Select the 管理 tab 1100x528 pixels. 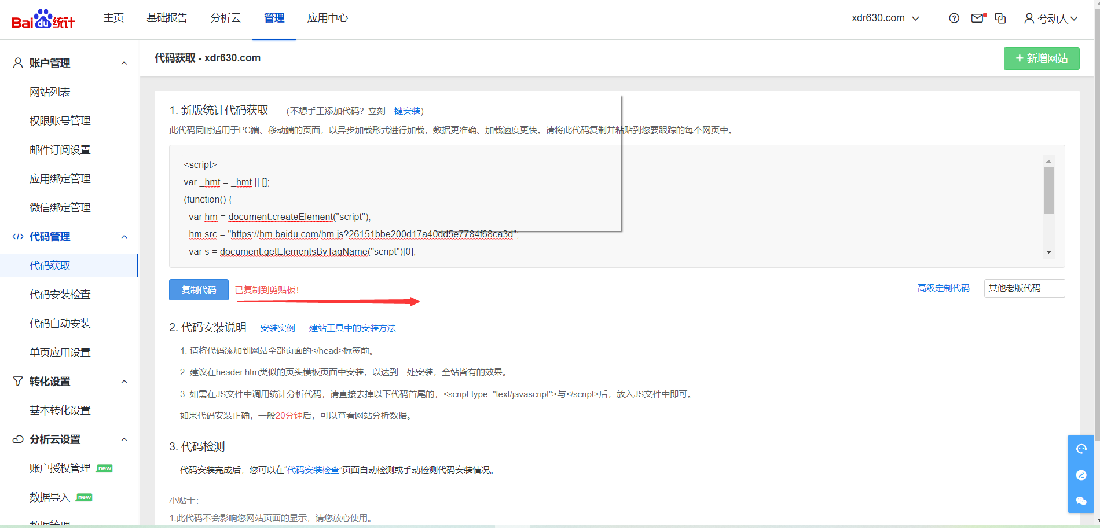click(x=274, y=18)
